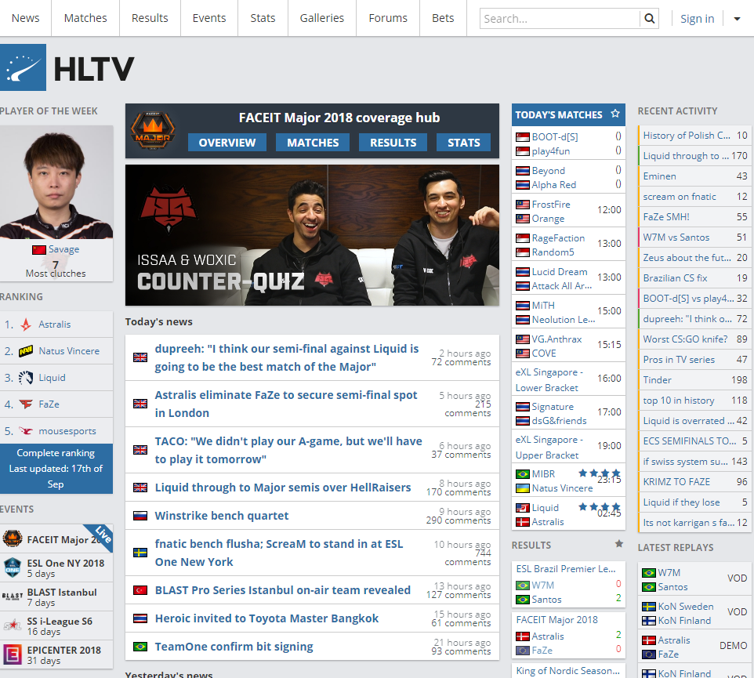Click the Brazil flag next to MIBR match
This screenshot has height=678, width=754.
coord(523,474)
